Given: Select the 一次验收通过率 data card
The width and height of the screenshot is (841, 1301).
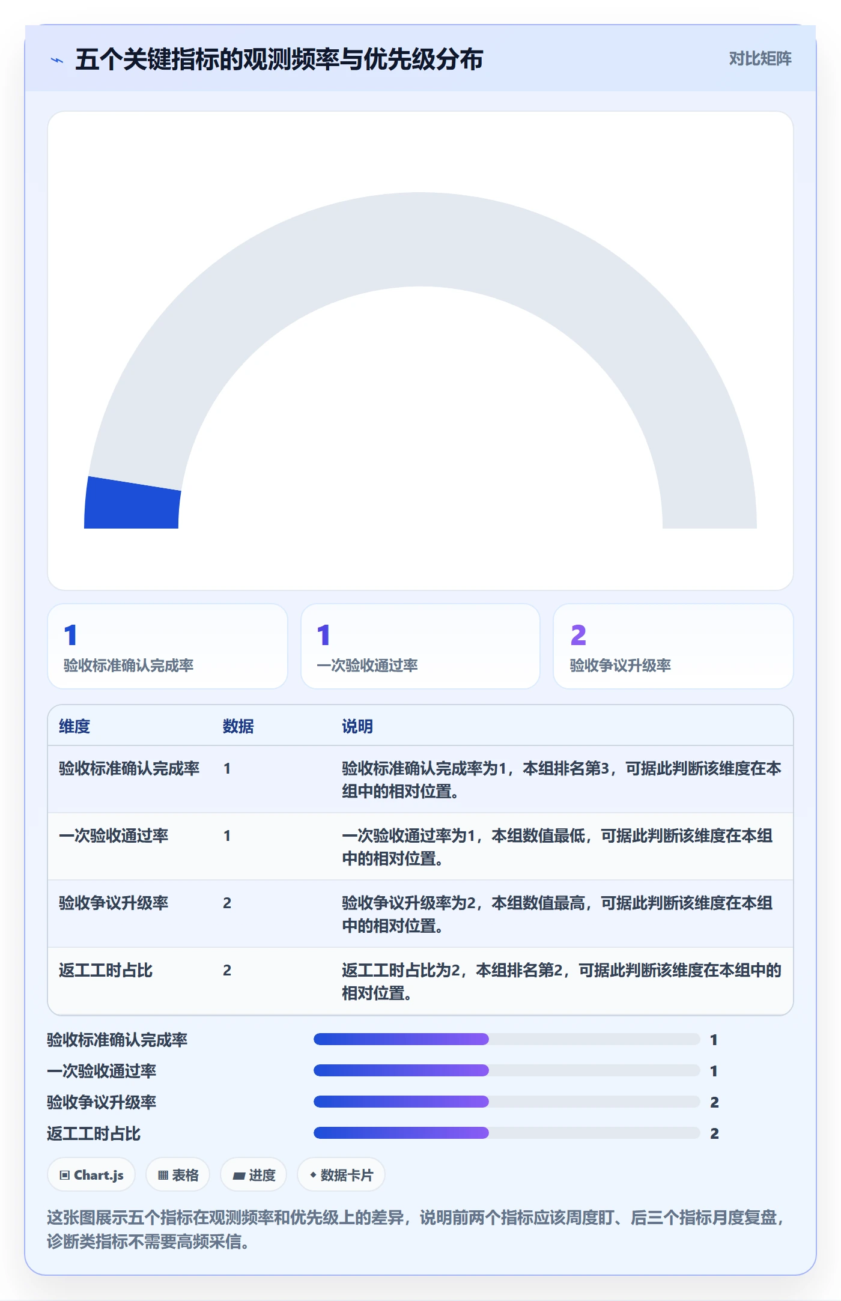Looking at the screenshot, I should point(421,646).
